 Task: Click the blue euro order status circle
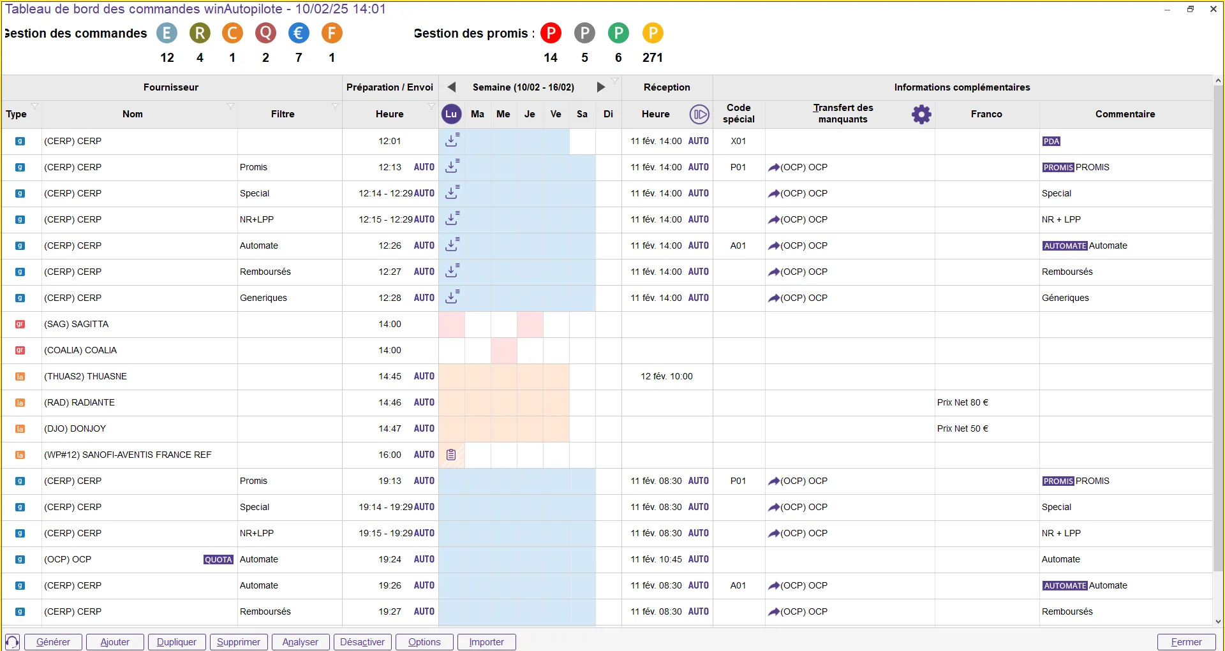pos(299,33)
